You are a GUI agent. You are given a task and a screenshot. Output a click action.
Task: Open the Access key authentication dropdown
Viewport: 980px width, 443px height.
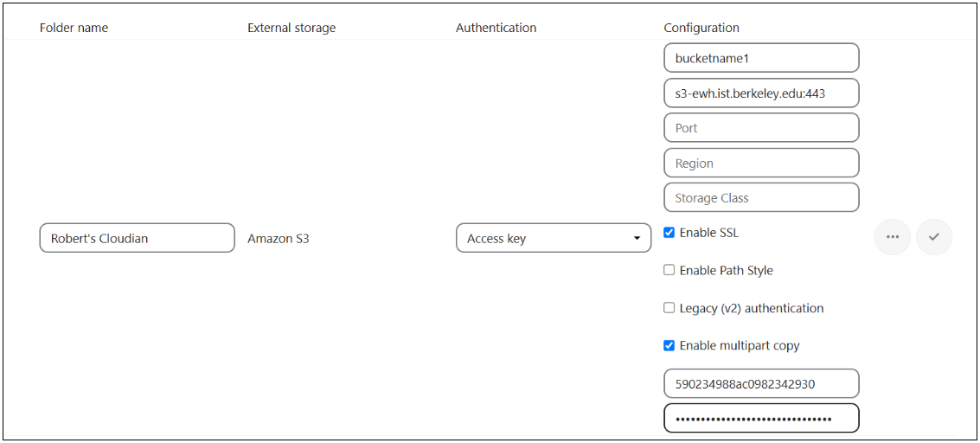click(x=554, y=238)
